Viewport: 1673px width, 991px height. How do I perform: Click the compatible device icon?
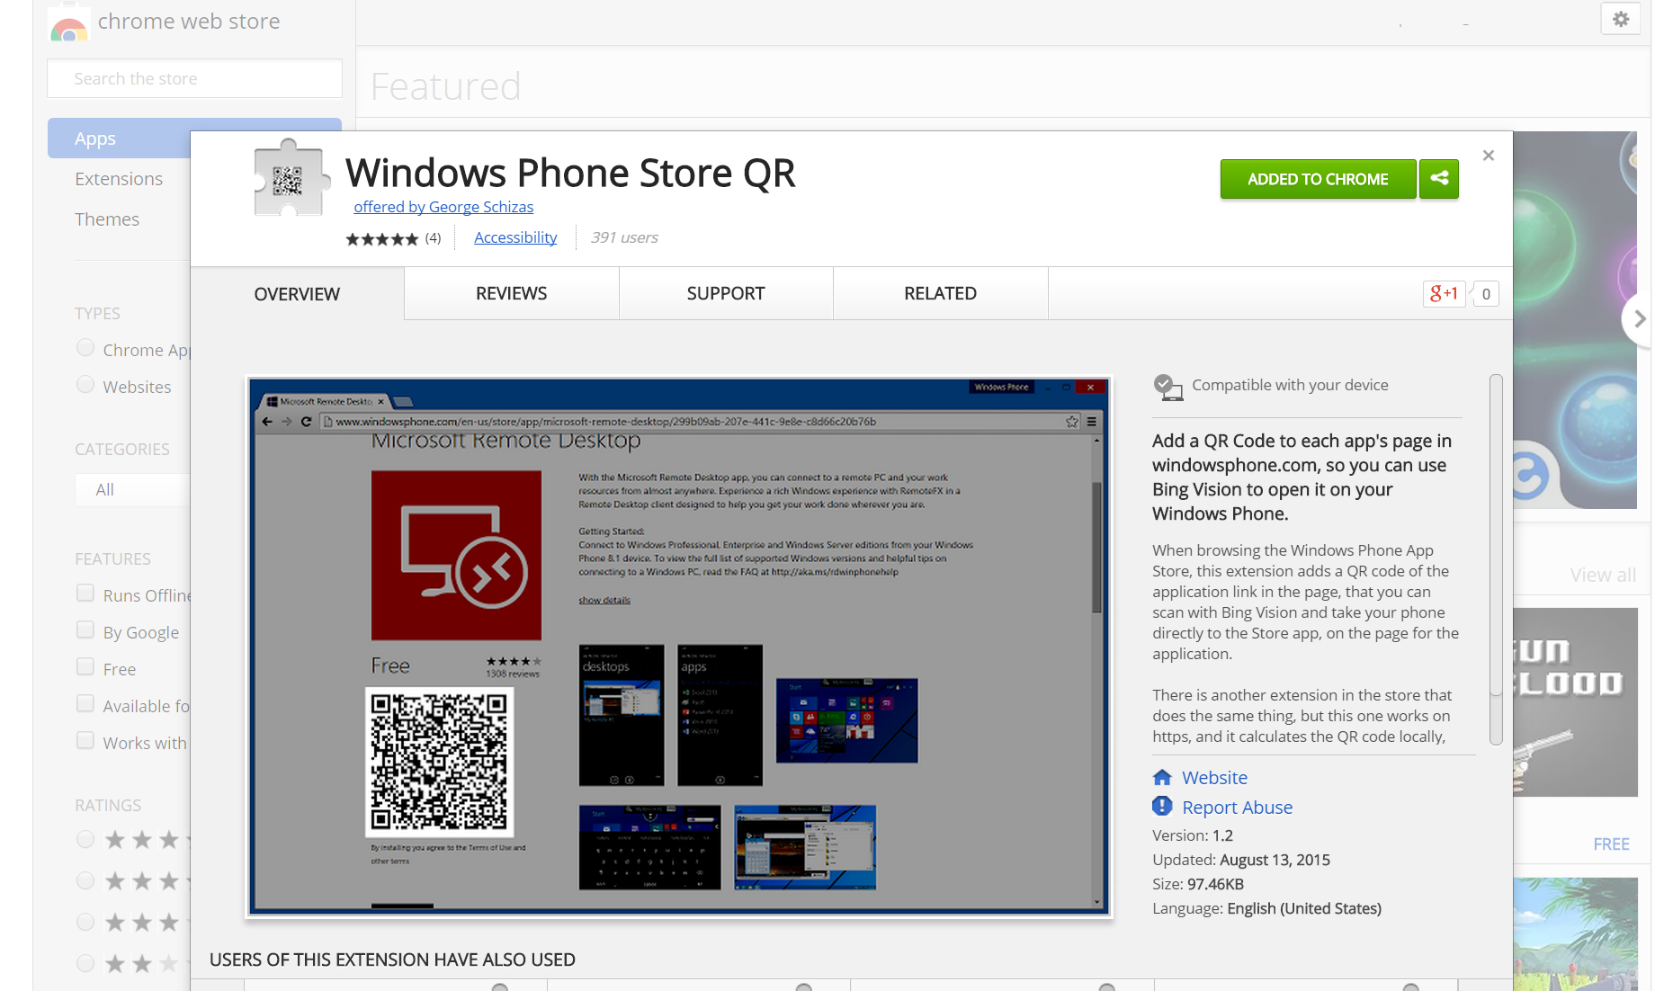click(1168, 387)
